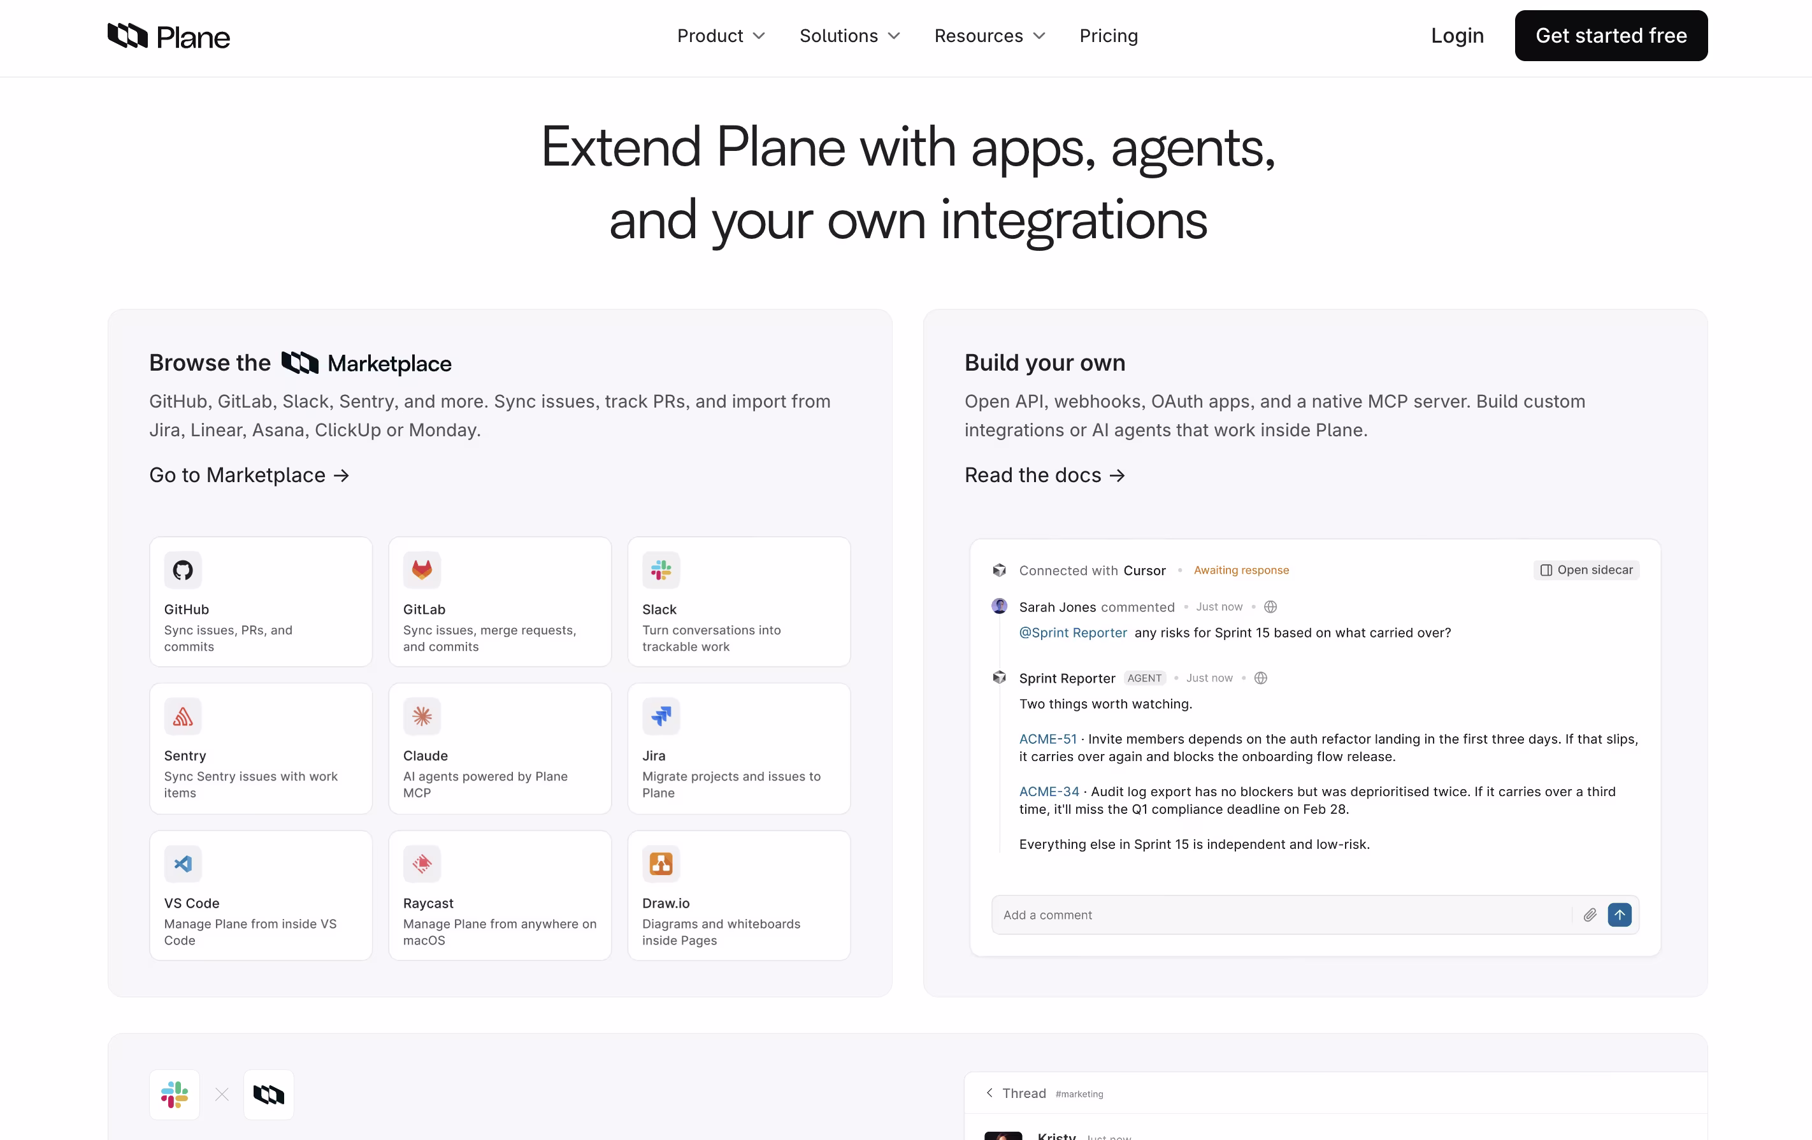Click the 'Sprint Reporter' agent name
This screenshot has width=1812, height=1140.
coord(1067,678)
